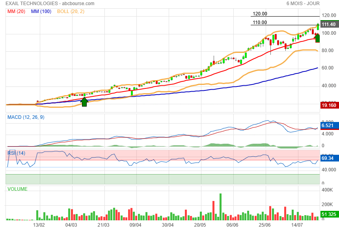The width and height of the screenshot is (339, 229).
Task: Click the green arrow at latest candle
Action: pos(317,38)
